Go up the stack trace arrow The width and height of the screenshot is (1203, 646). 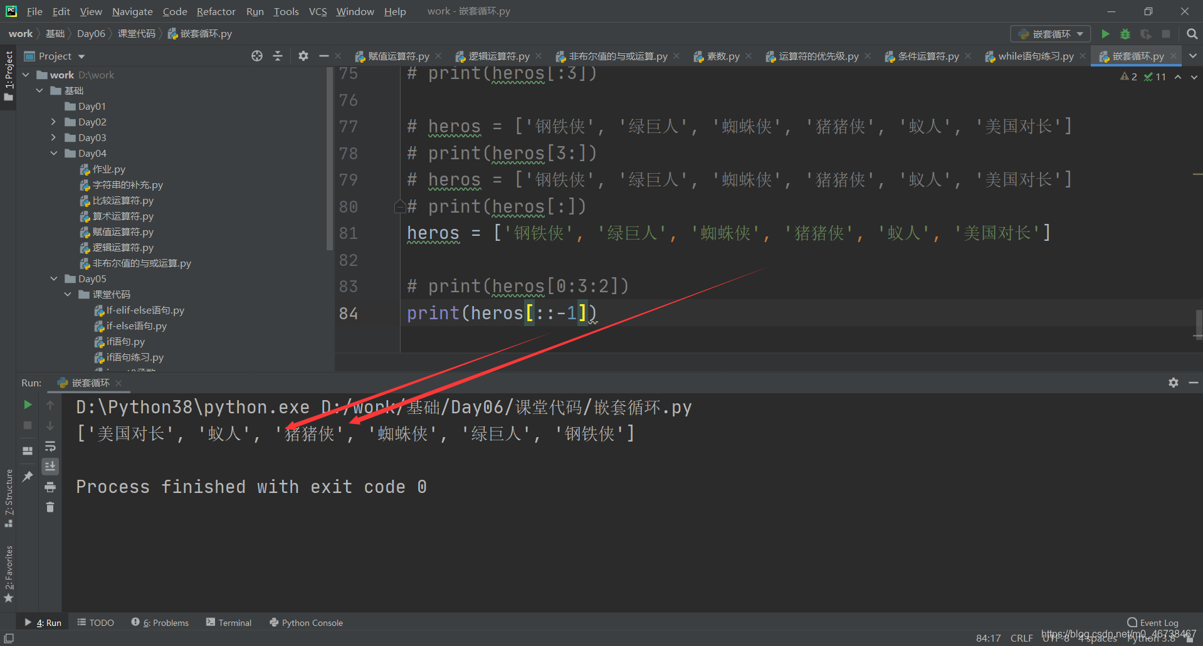click(50, 405)
